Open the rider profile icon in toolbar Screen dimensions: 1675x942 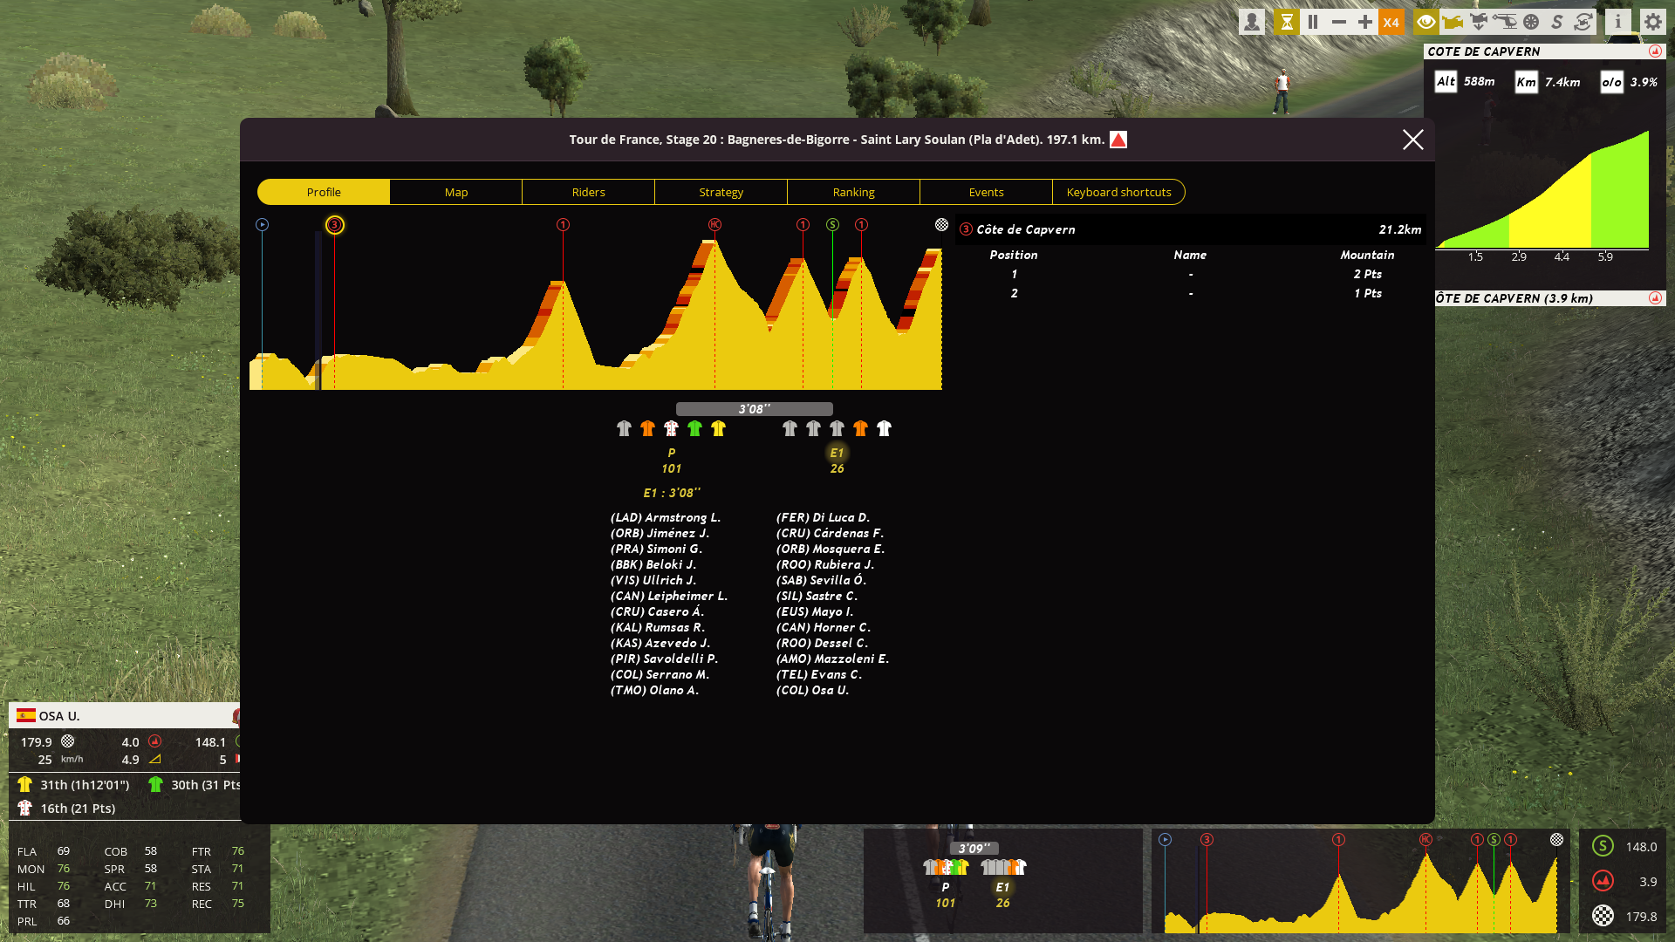pos(1252,22)
